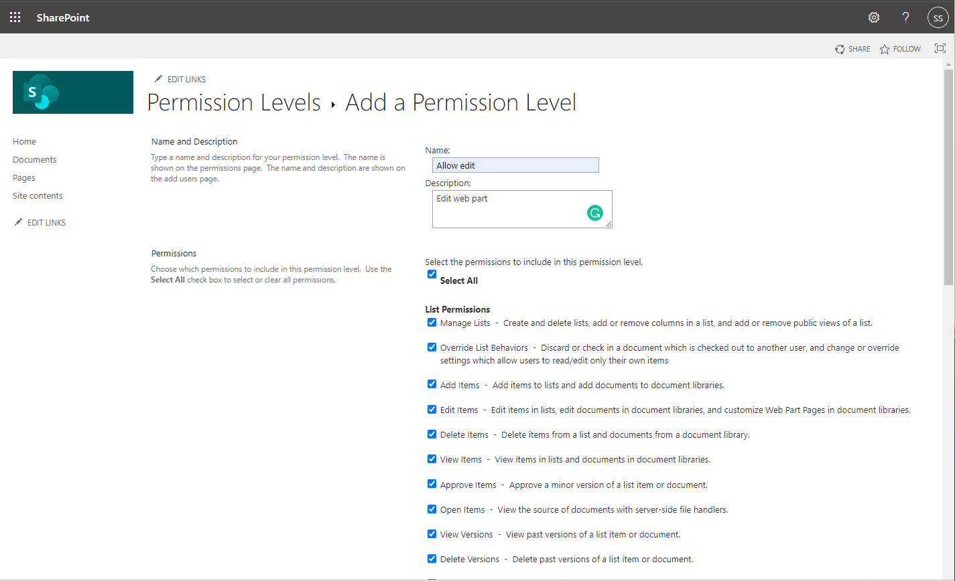Toggle the focus on content icon
The width and height of the screenshot is (955, 581).
[x=940, y=48]
